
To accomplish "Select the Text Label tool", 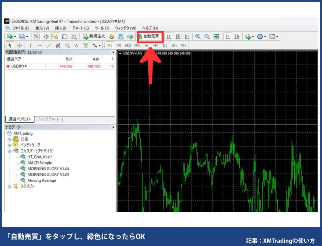I will 86,45.
